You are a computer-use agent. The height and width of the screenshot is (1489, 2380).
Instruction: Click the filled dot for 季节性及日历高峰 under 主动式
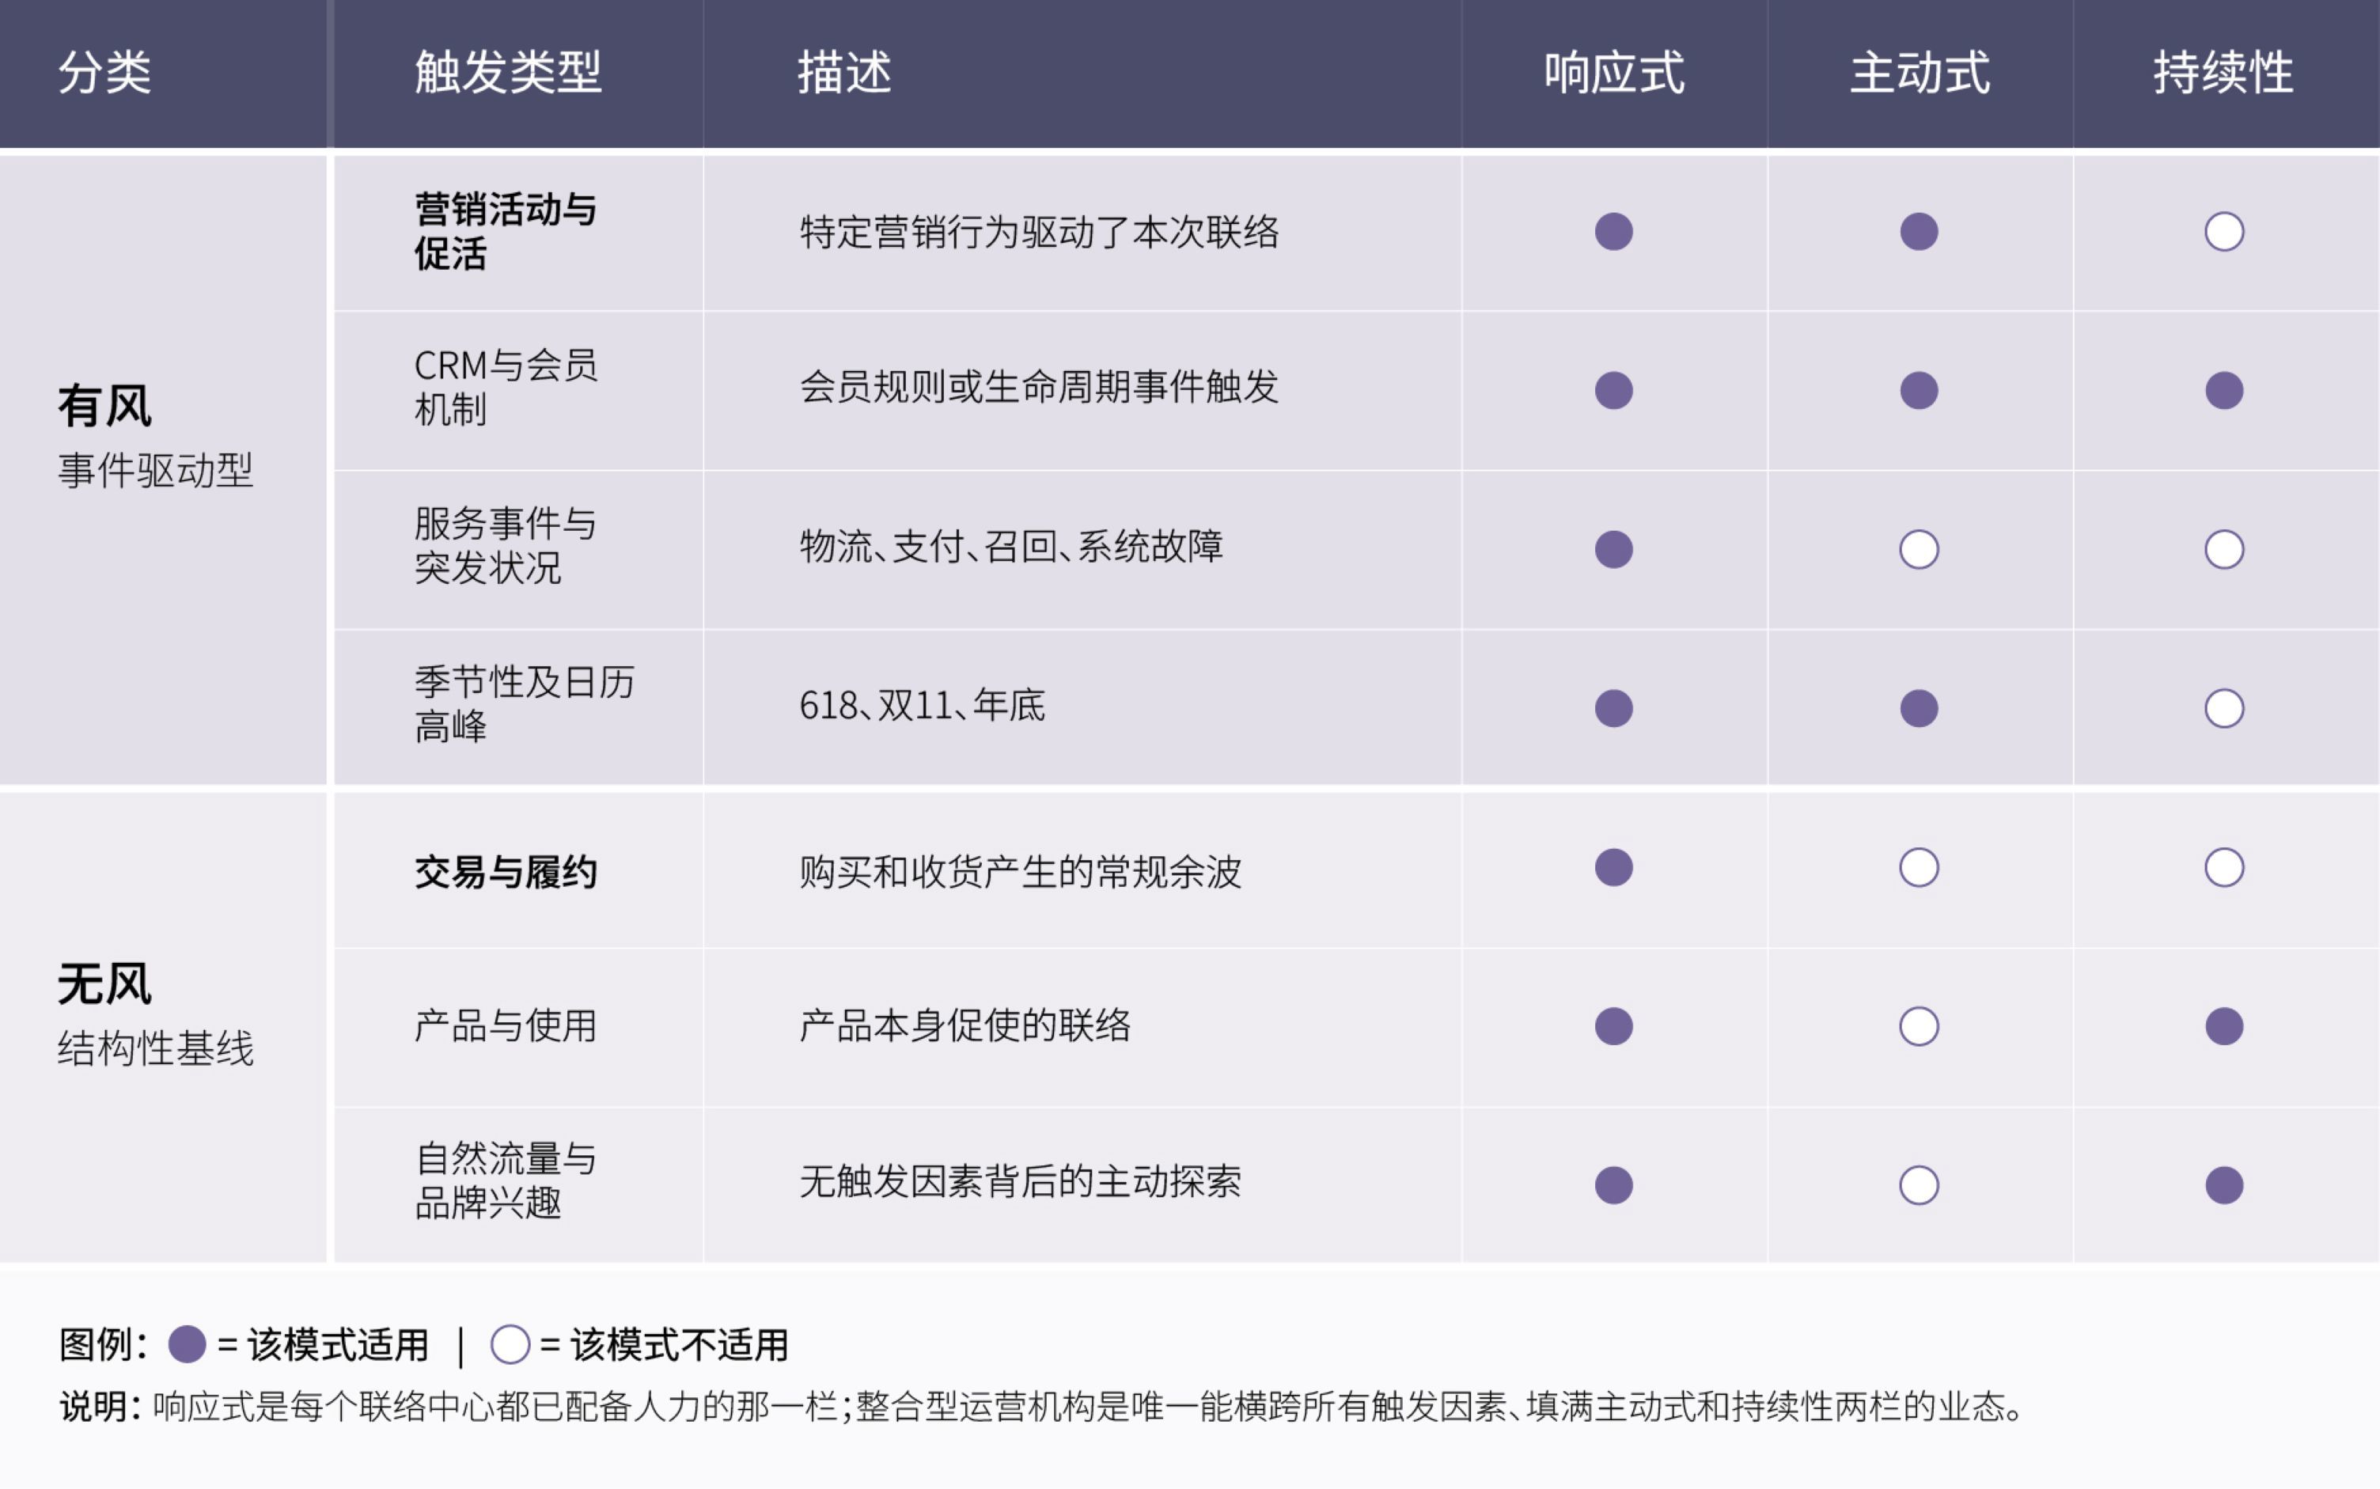click(x=1918, y=708)
